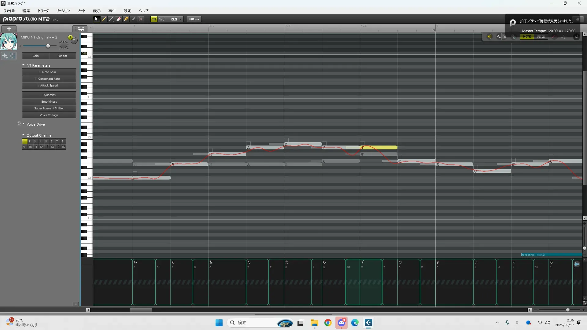Click the track volume slider knob
This screenshot has width=587, height=330.
[48, 46]
